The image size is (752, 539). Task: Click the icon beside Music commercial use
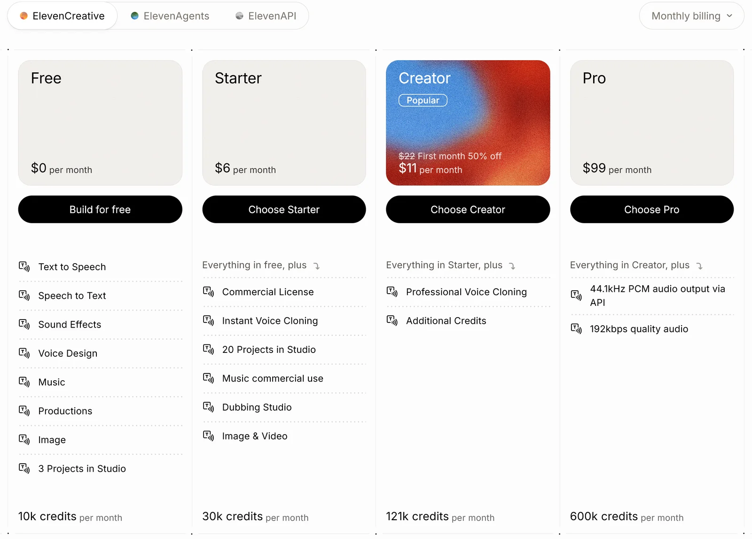208,378
